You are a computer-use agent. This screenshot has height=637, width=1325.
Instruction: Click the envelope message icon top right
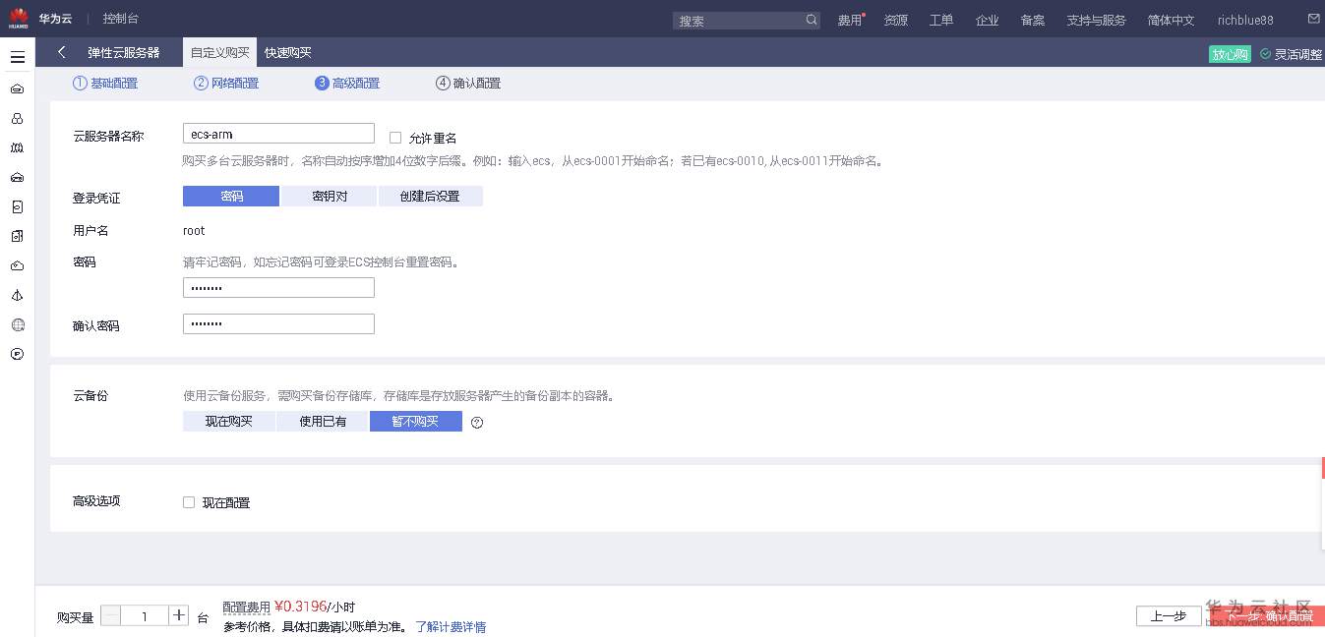pos(1312,18)
